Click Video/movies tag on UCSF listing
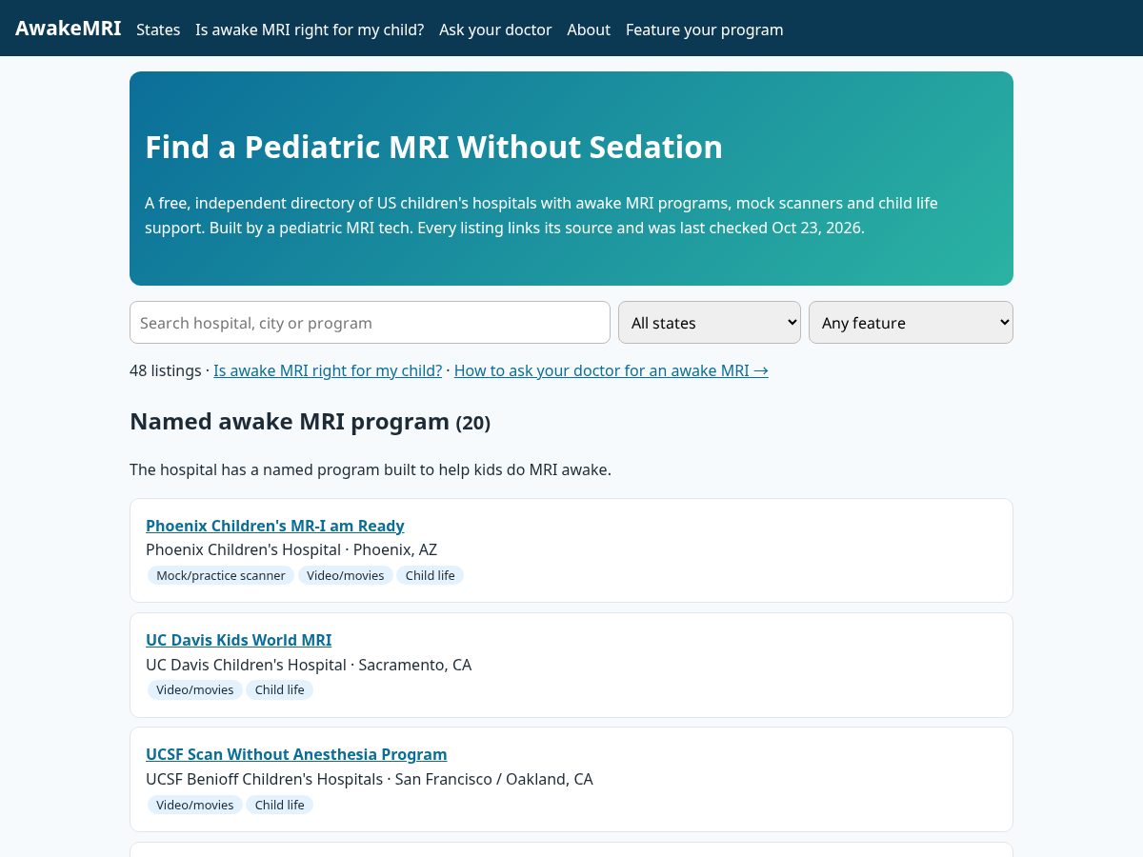Image resolution: width=1143 pixels, height=857 pixels. (195, 805)
